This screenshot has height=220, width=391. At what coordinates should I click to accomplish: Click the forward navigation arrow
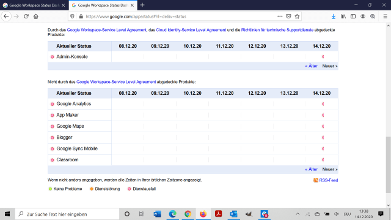16,16
